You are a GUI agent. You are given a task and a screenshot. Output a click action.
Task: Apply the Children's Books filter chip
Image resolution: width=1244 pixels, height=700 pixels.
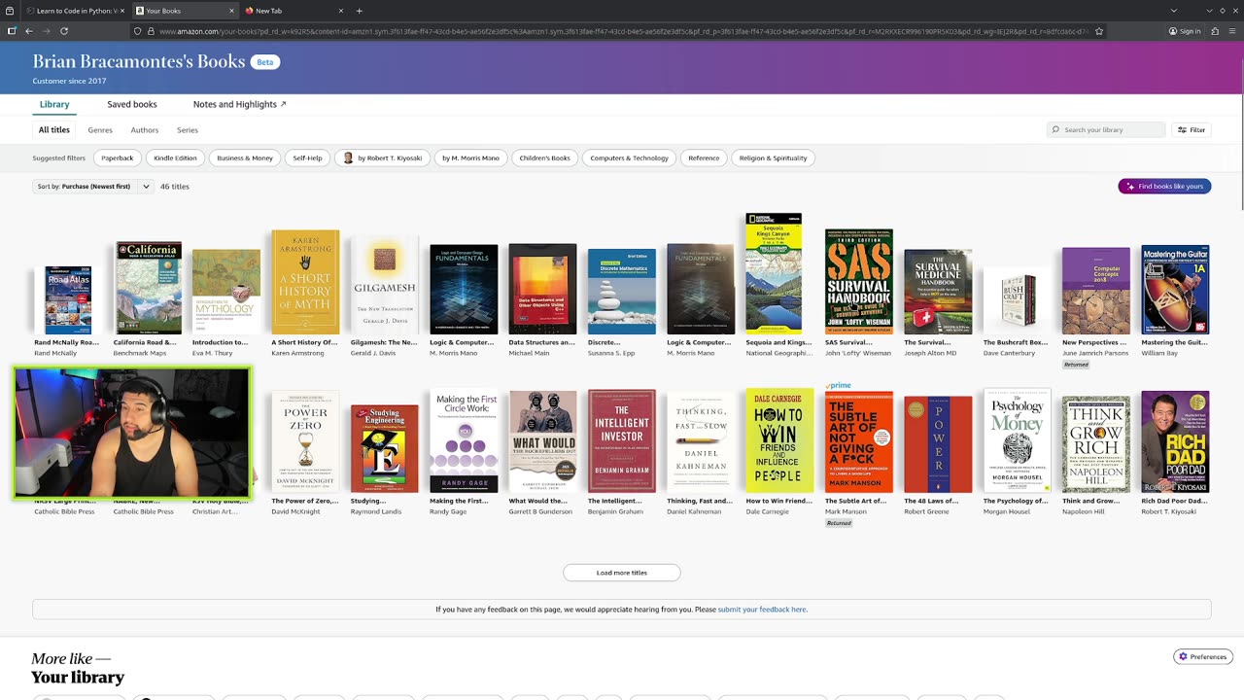(544, 157)
